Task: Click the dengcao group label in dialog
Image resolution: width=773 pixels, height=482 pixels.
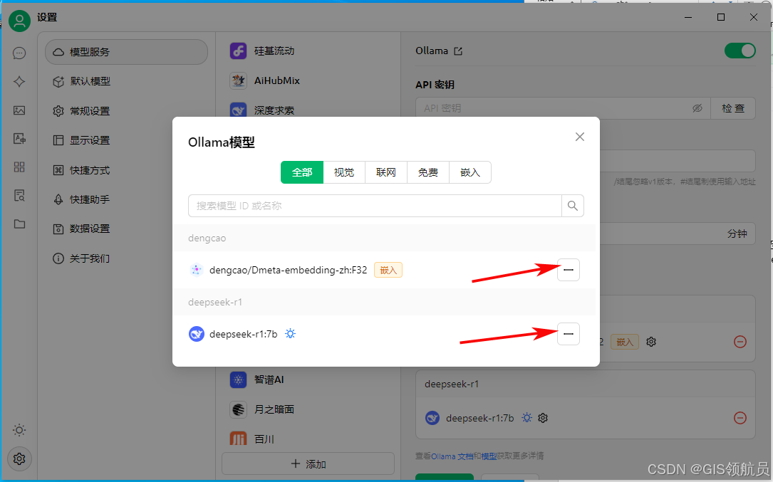Action: point(207,238)
